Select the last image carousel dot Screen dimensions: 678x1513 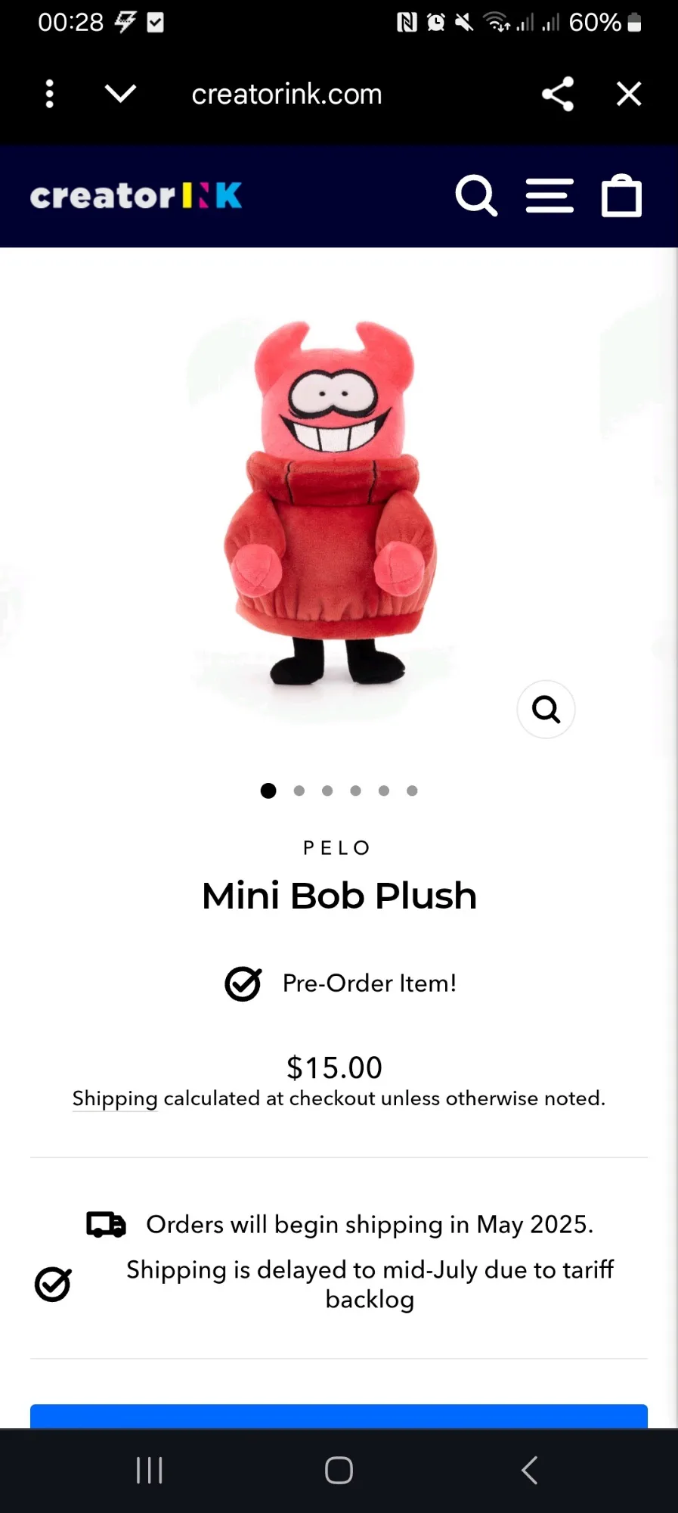pos(412,791)
